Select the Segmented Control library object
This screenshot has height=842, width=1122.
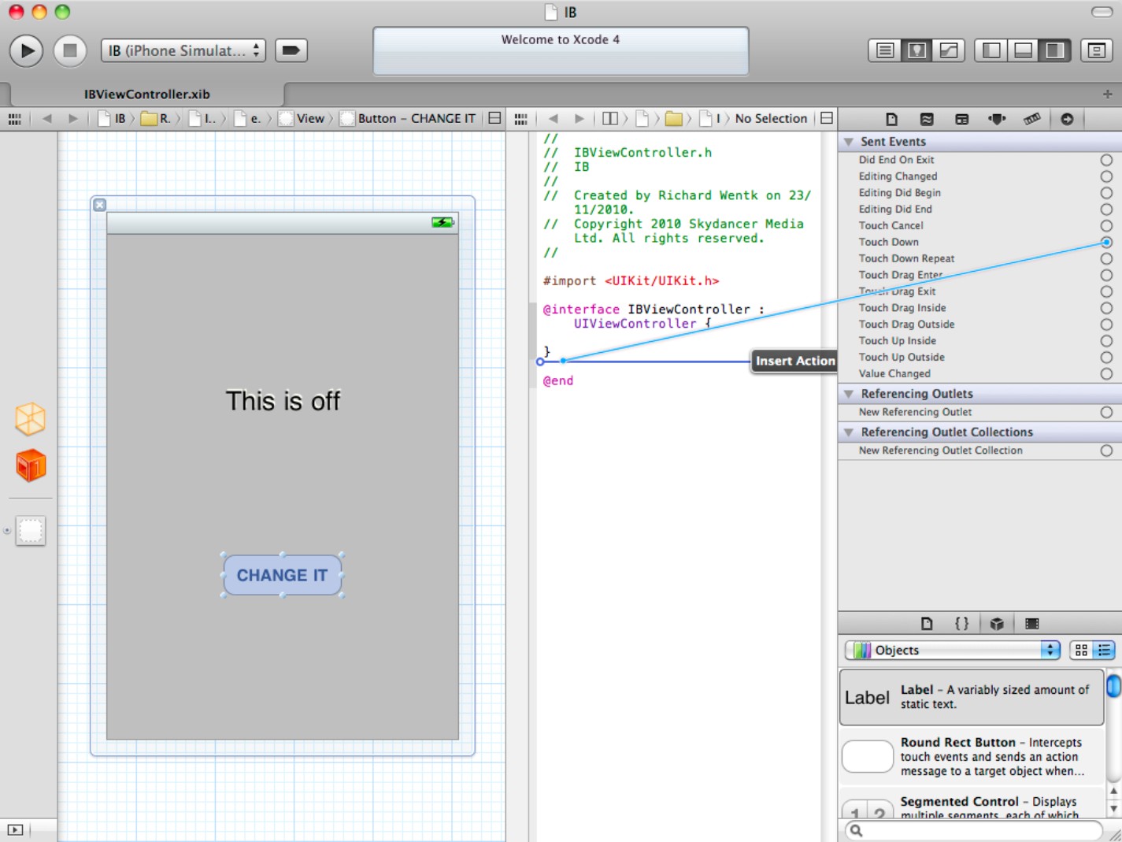click(x=972, y=803)
